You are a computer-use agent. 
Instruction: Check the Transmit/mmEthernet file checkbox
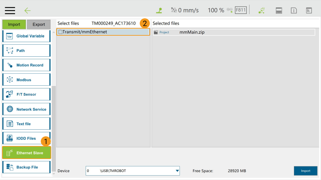coord(61,32)
